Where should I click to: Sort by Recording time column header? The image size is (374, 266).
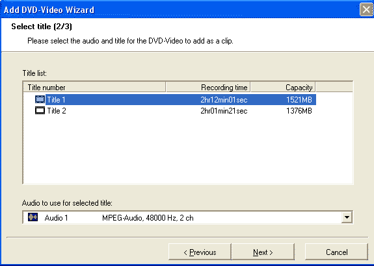208,88
